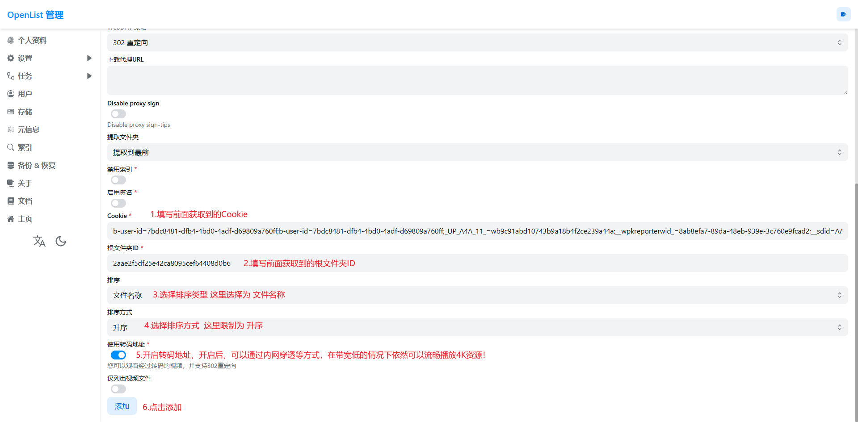Turn off the 使用转码地址 toggle
Screen dimensions: 858x422
point(118,355)
